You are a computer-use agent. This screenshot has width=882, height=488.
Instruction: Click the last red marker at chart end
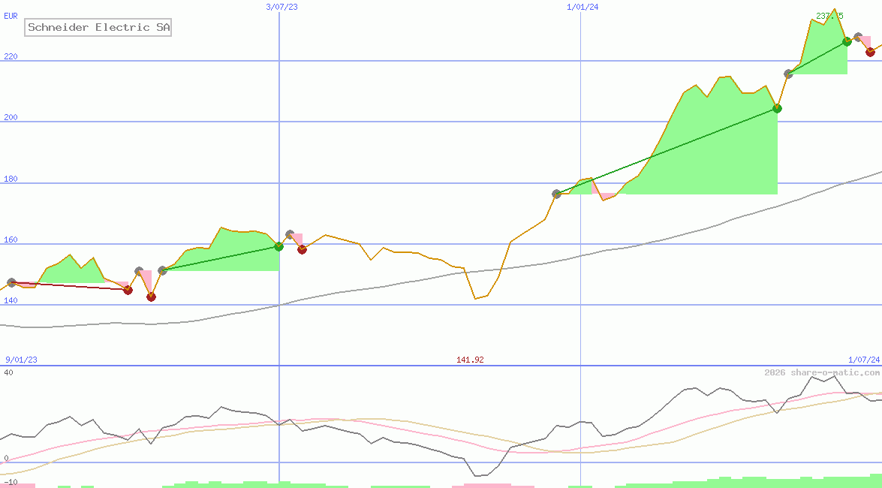point(870,52)
